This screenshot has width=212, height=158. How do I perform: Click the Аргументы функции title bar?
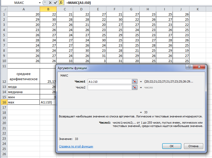pyautogui.click(x=121, y=68)
